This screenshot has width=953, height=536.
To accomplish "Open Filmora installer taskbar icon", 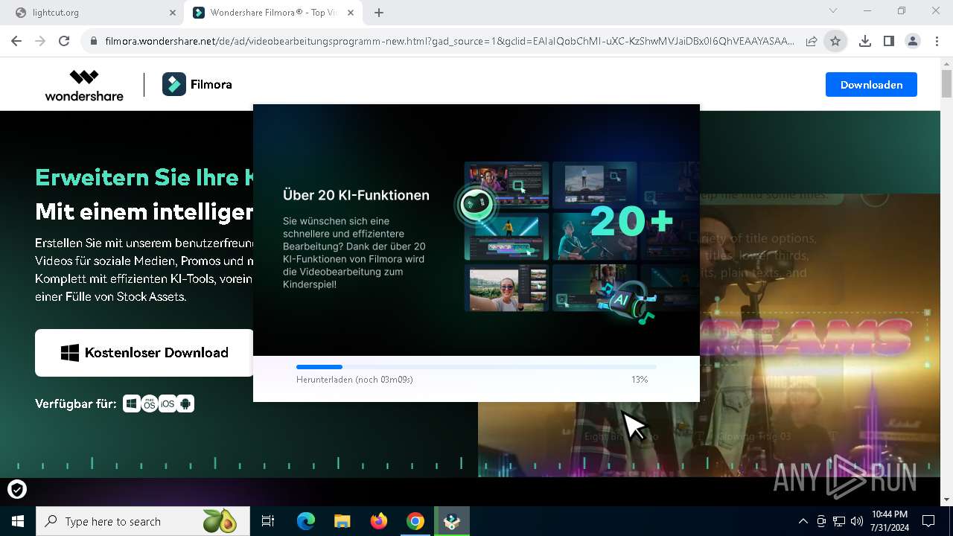I will pyautogui.click(x=452, y=521).
